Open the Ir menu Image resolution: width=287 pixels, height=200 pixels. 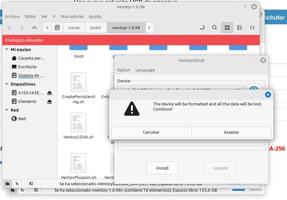click(54, 16)
